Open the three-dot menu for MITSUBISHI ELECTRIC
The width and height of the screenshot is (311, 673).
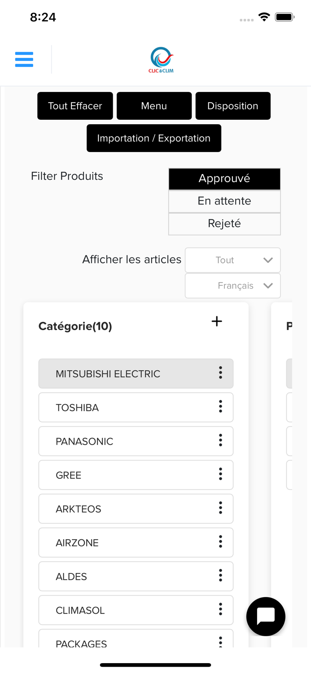tap(220, 373)
